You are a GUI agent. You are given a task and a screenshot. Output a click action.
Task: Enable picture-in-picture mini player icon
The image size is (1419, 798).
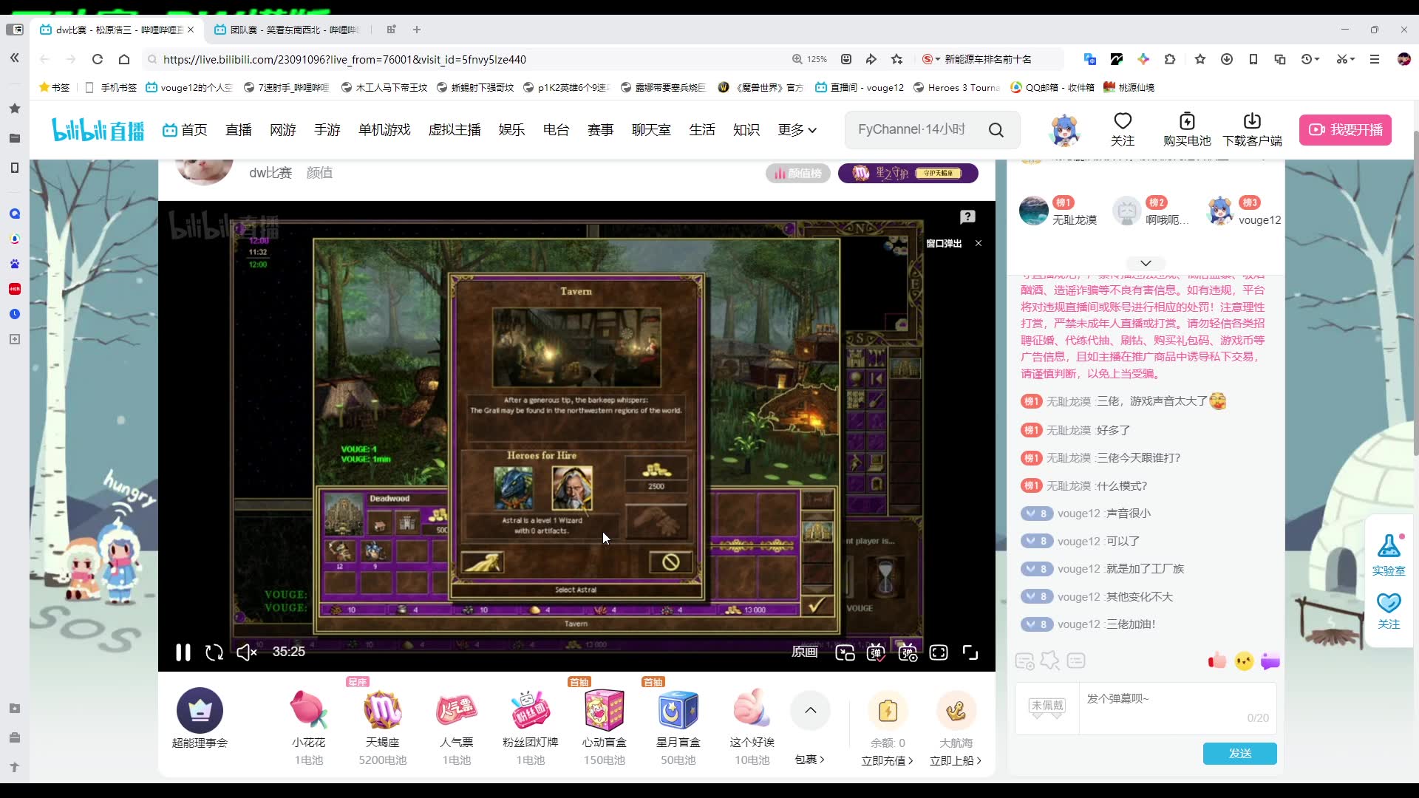point(845,652)
